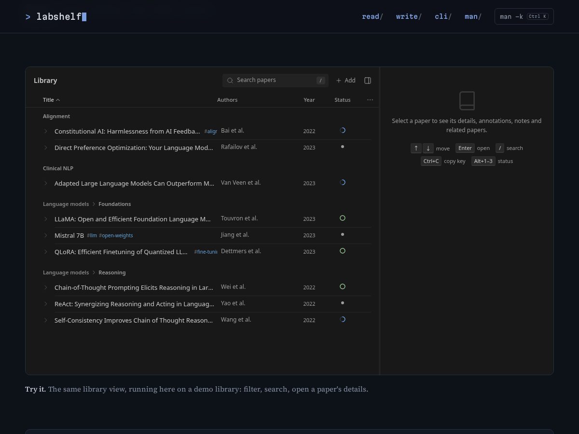
Task: Click the Alignment group heading
Action: (56, 116)
